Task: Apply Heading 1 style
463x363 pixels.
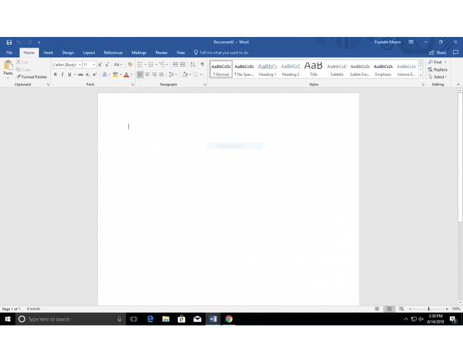Action: pos(267,69)
